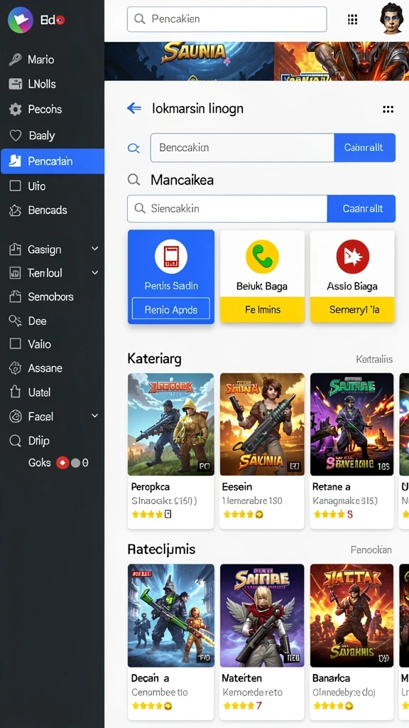Image resolution: width=409 pixels, height=728 pixels.
Task: Click the Dtiip magnifier icon
Action: pyautogui.click(x=16, y=441)
